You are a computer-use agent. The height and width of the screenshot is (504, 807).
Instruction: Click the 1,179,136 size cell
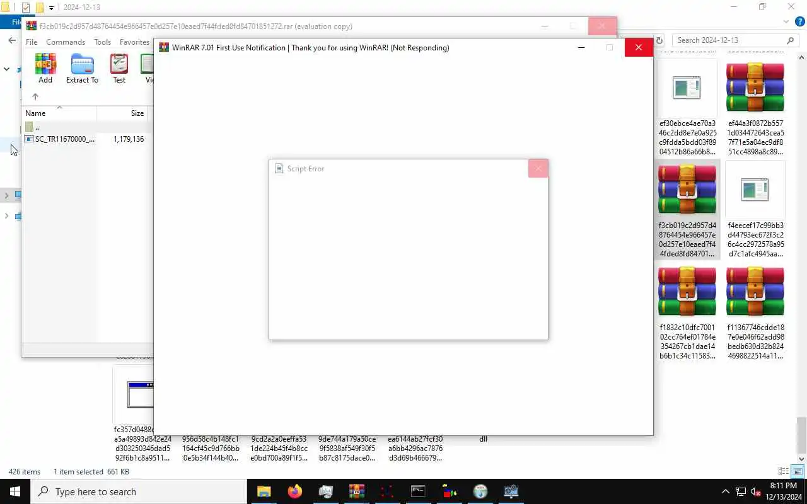[x=129, y=139]
